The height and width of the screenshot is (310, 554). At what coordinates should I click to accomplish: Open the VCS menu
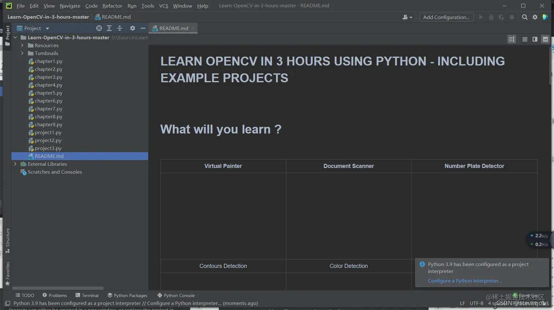click(x=164, y=6)
